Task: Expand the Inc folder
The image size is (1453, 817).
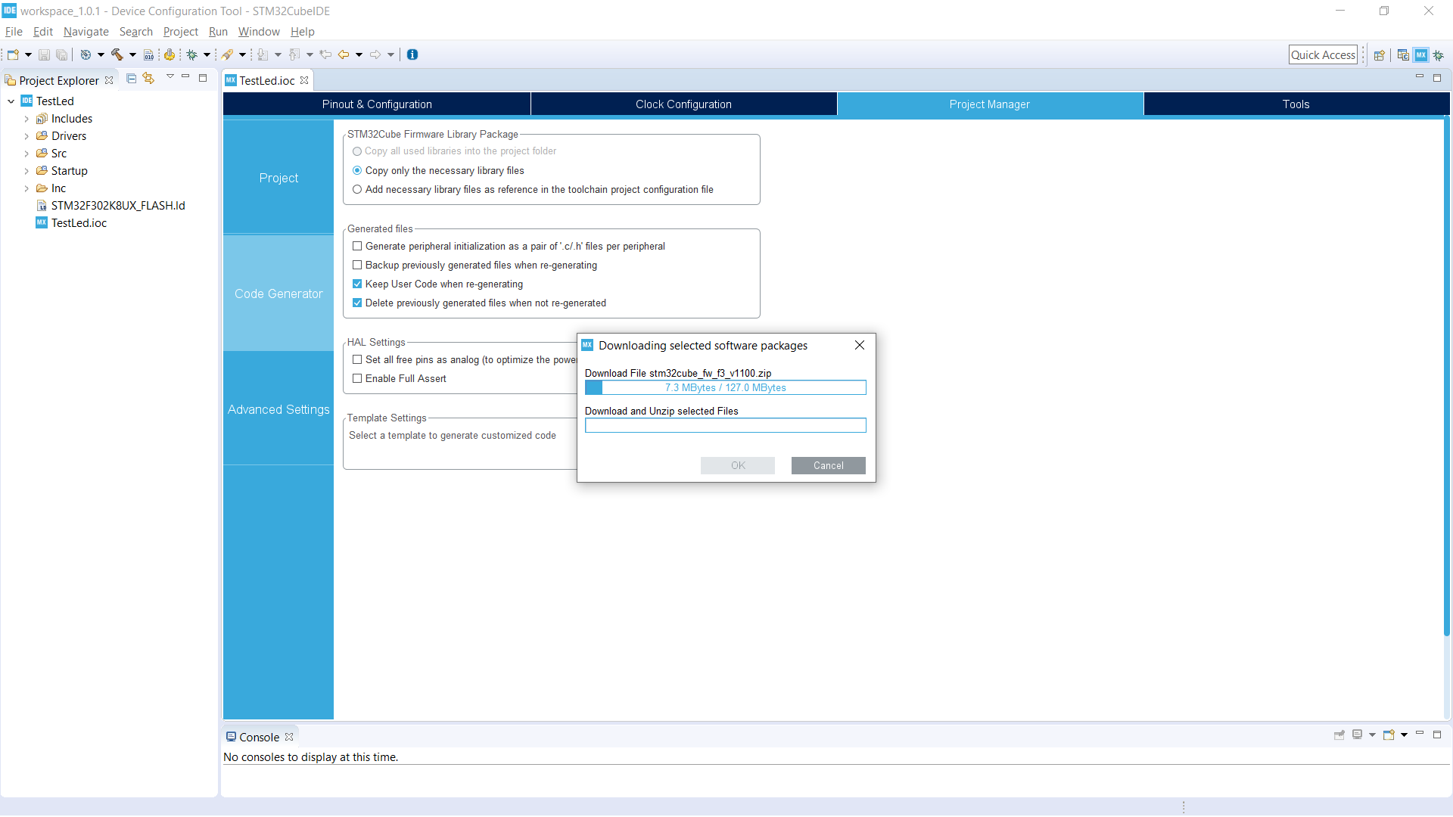Action: 26,188
